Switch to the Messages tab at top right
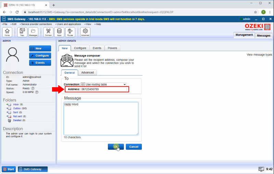274x174 pixels. tap(263, 36)
